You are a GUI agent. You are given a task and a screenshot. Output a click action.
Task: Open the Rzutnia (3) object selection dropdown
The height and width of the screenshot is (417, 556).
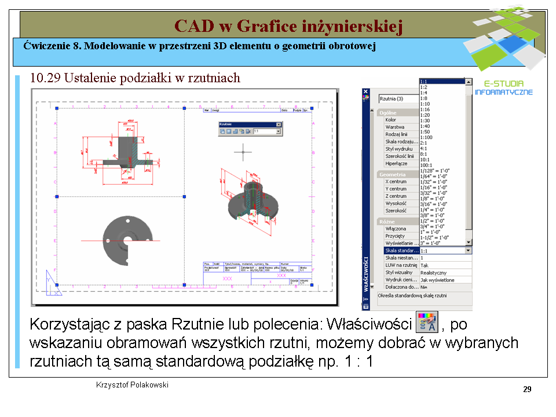[398, 99]
